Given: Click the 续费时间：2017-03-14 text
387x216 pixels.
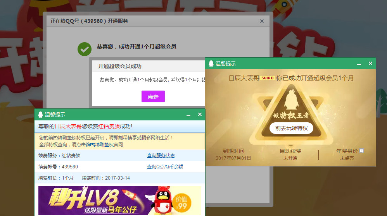Looking at the screenshot, I should 105,178.
